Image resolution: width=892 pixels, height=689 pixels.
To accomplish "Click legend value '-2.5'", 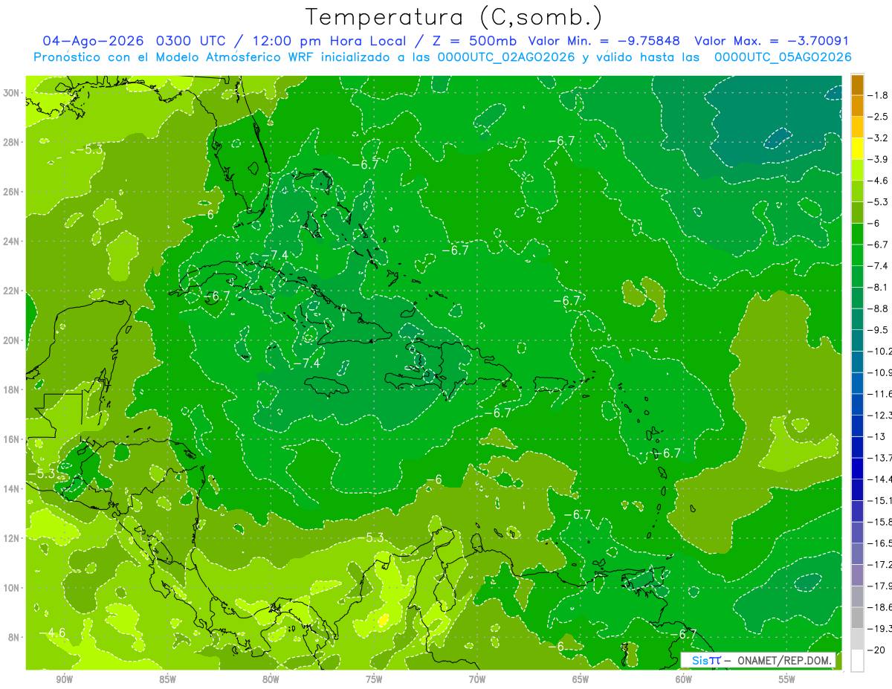I will [879, 117].
